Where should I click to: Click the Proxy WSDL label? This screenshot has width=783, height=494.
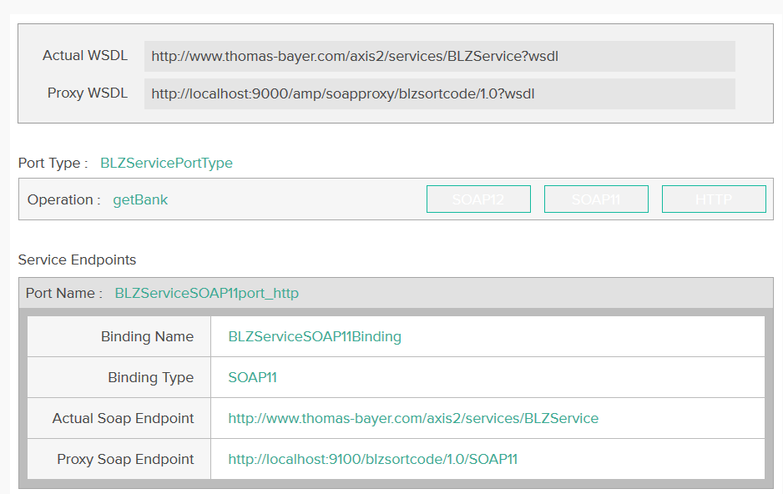(x=88, y=93)
